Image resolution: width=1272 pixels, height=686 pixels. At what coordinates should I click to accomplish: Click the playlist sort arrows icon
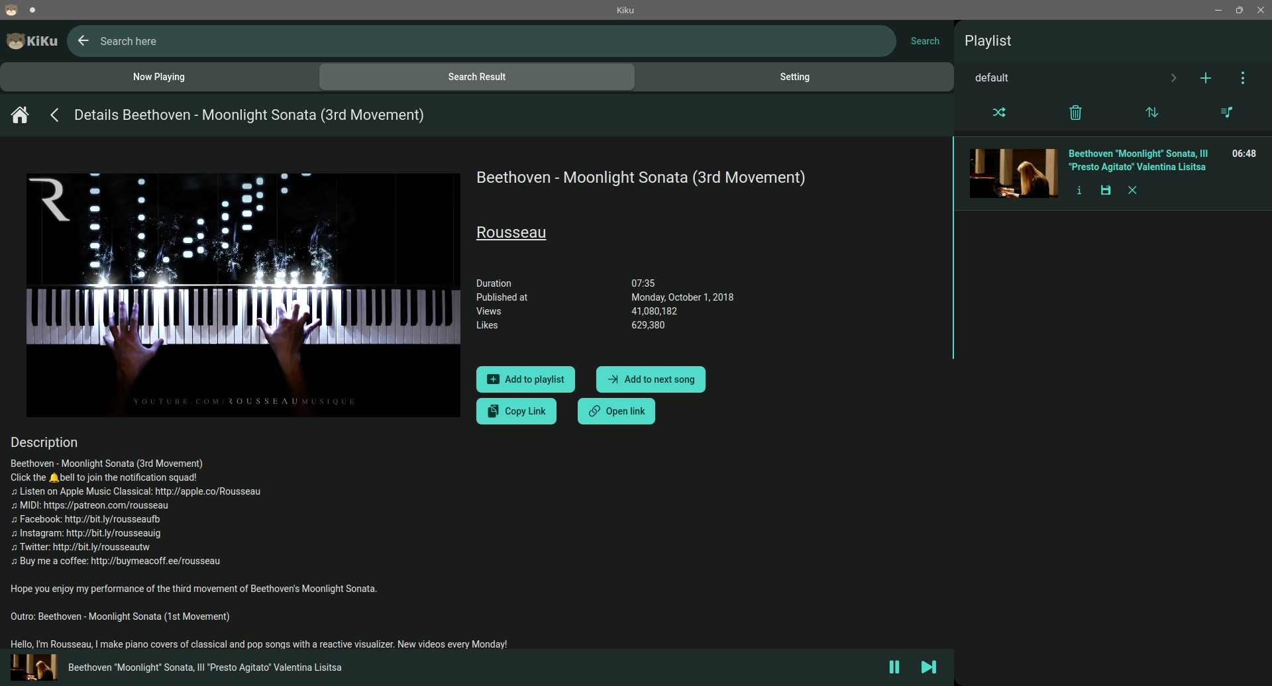[x=1152, y=113]
